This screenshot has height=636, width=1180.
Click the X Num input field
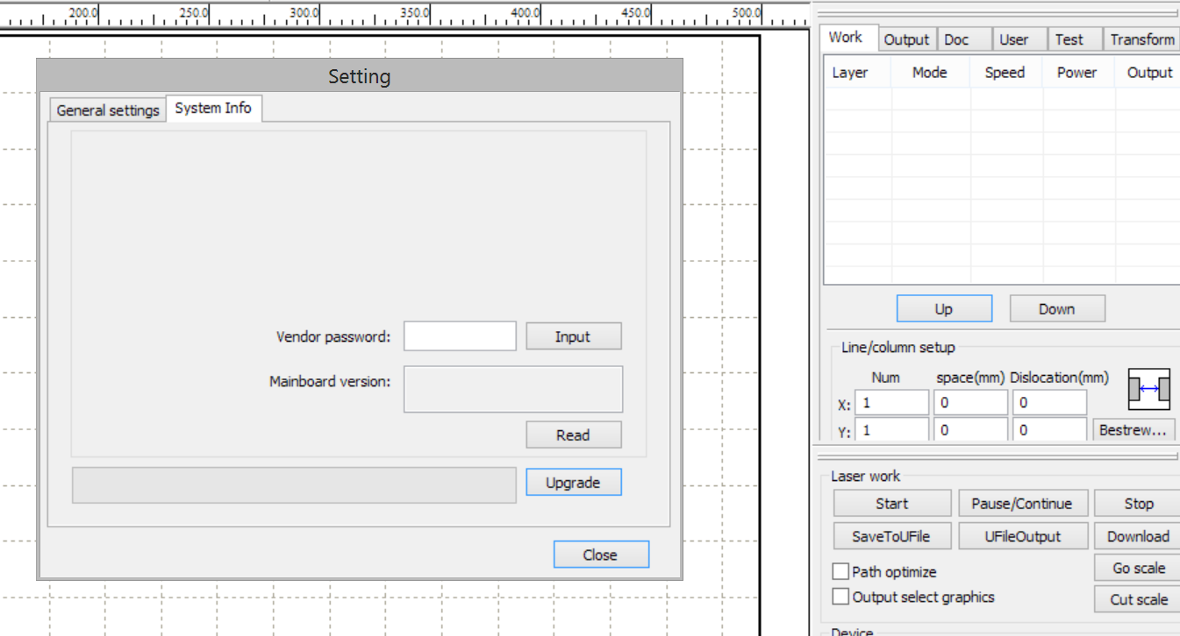(x=891, y=403)
